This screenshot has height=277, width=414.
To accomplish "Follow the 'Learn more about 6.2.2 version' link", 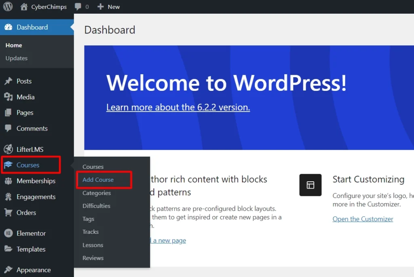I will 178,107.
